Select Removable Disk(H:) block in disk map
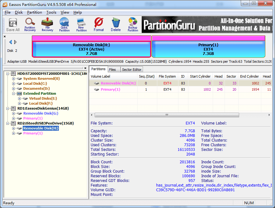275x208 pixels. (x=91, y=49)
